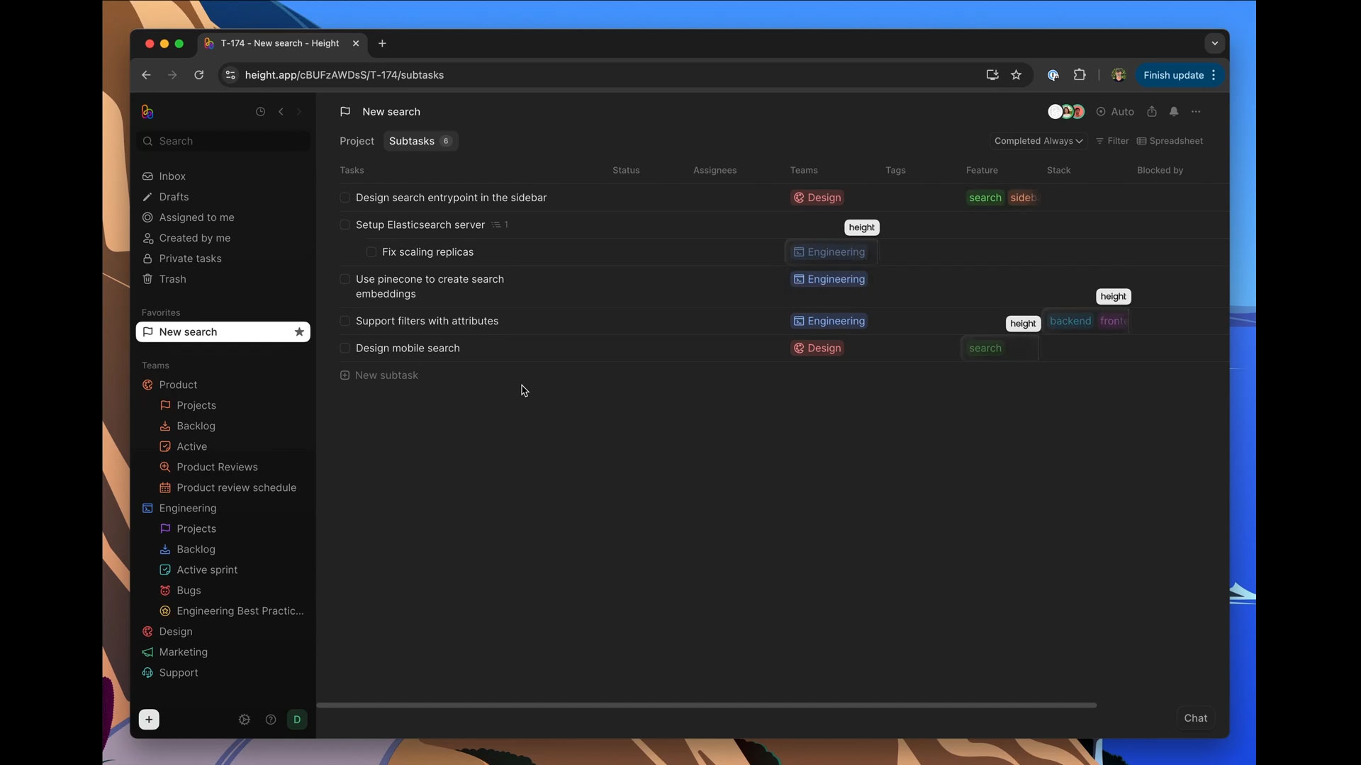
Task: Click Finish update button in browser toolbar
Action: click(1173, 74)
